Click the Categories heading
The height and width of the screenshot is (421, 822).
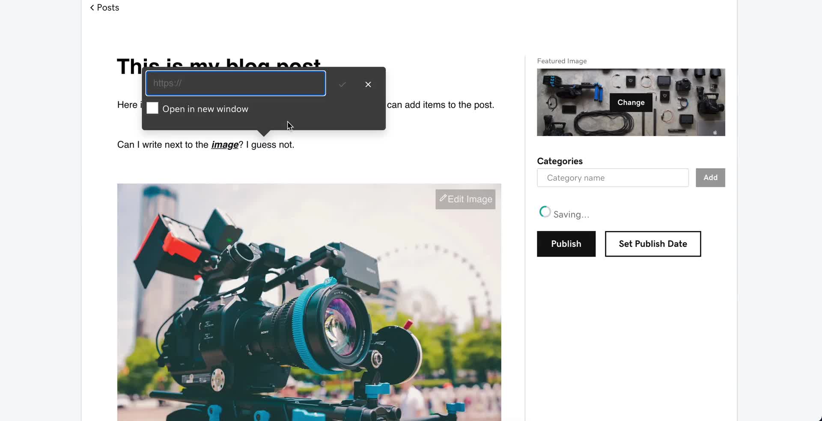(560, 161)
